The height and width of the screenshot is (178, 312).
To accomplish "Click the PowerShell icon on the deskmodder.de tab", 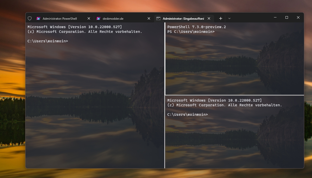I will click(98, 18).
